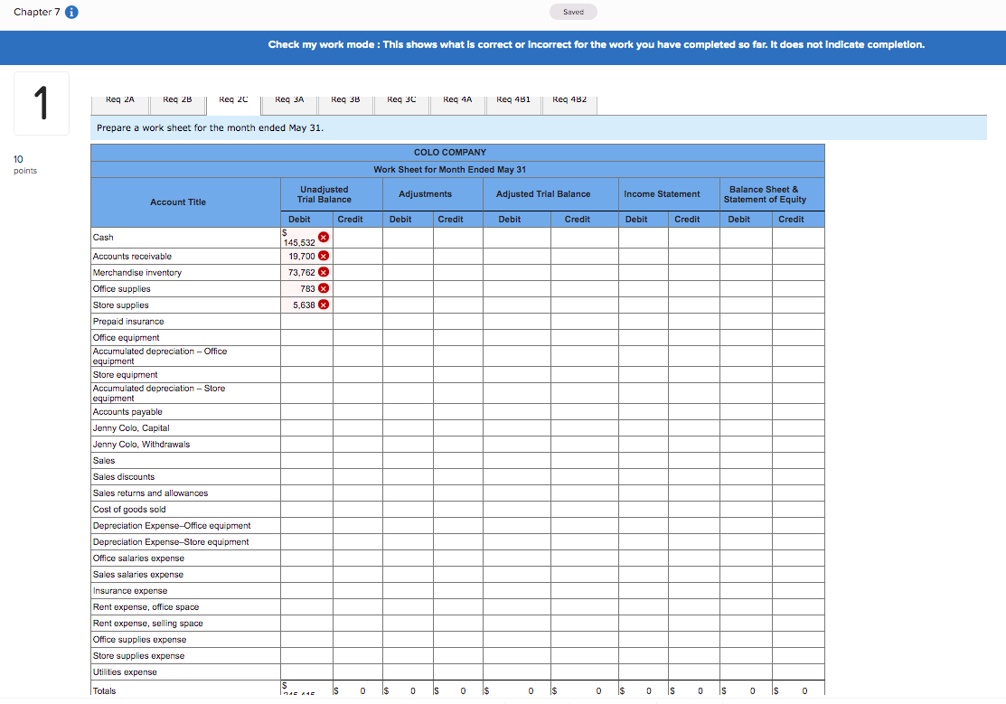Open the Req 4B1 tab
This screenshot has height=704, width=1006.
click(513, 99)
